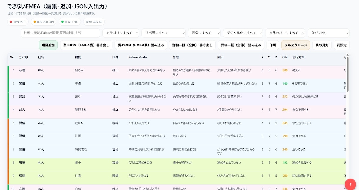Click 機能 cell 集中 in row 8
The height and width of the screenshot is (190, 359).
[78, 163]
